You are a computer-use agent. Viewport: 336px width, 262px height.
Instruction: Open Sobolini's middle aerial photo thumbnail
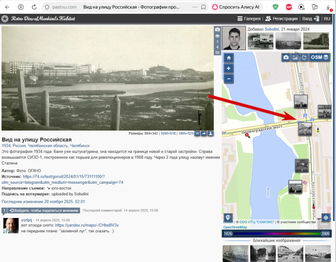(288, 41)
